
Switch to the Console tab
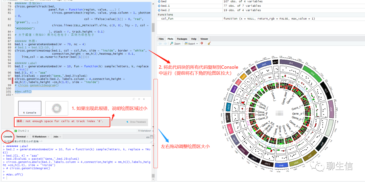(8, 137)
